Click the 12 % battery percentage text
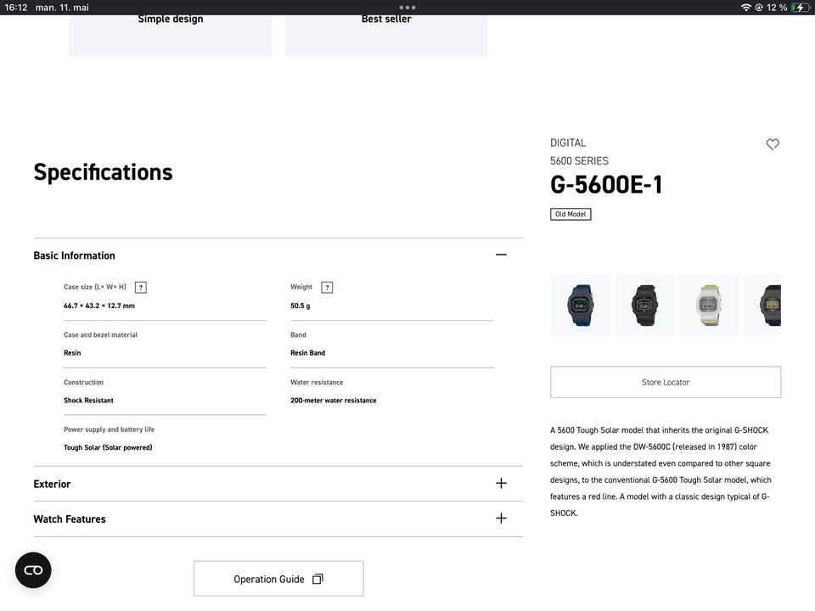Screen dimensions: 815x611 tap(777, 8)
